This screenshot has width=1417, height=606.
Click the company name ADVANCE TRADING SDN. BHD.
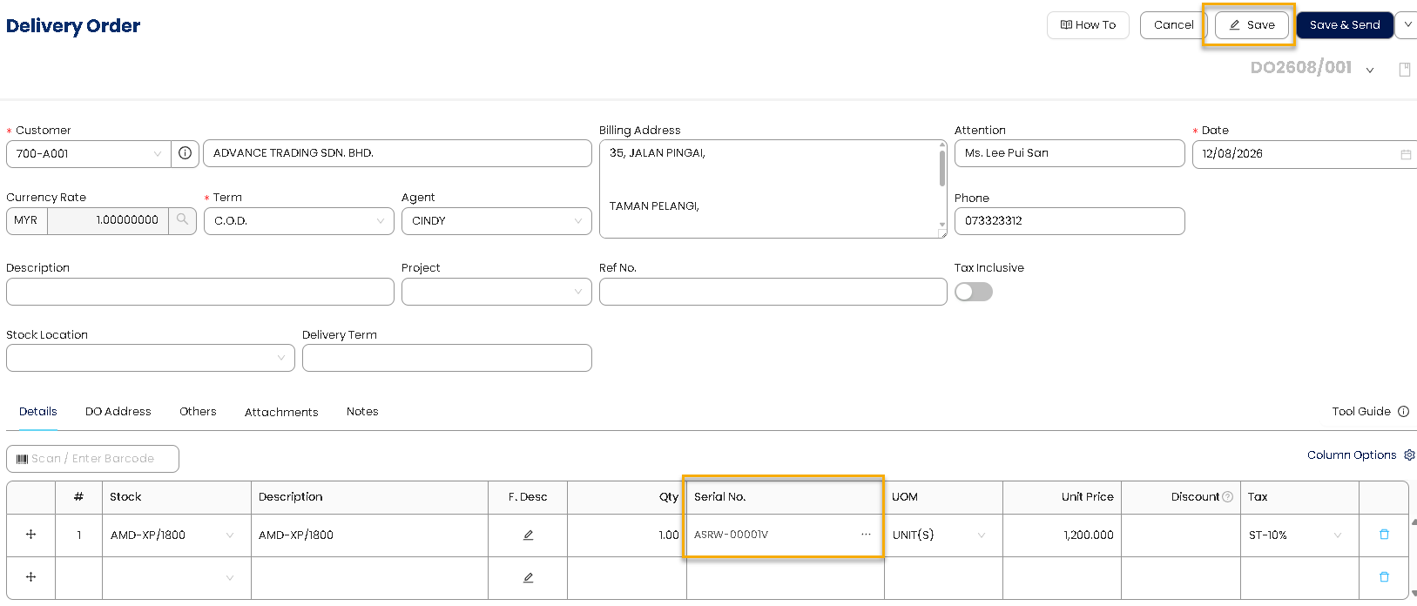[x=397, y=153]
